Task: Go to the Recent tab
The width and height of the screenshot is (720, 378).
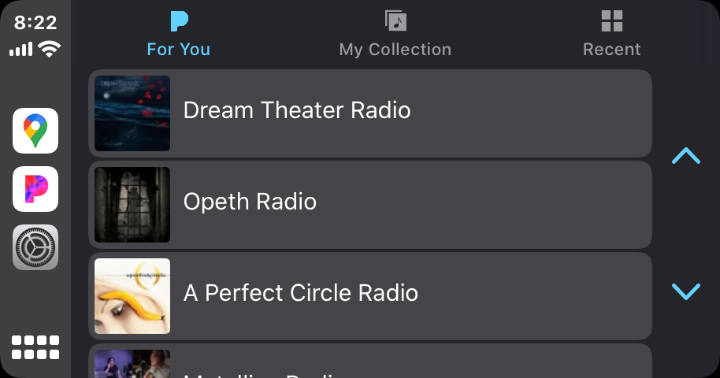Action: pyautogui.click(x=611, y=34)
